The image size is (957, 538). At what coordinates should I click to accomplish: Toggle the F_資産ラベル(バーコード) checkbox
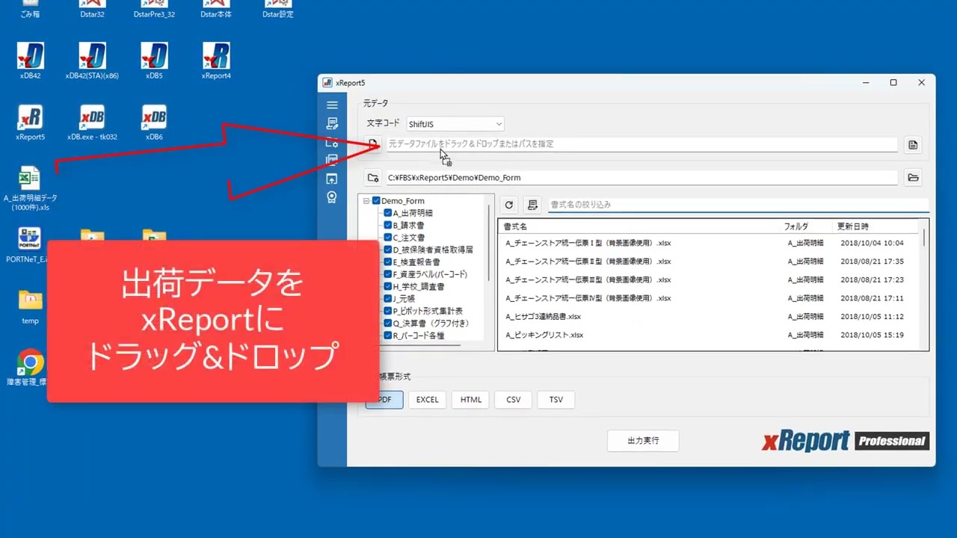click(x=388, y=274)
